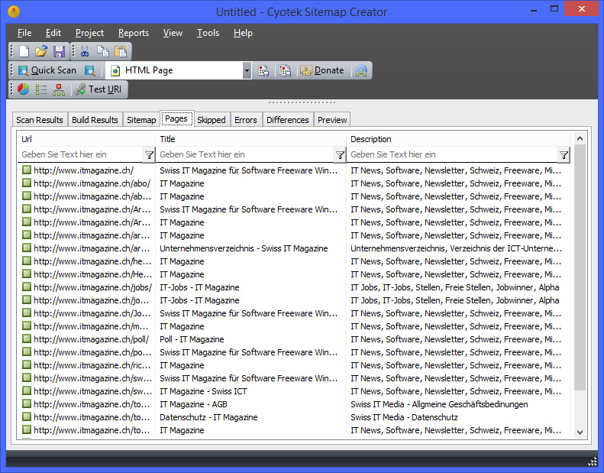This screenshot has height=473, width=604.
Task: Open the Project menu
Action: coord(89,33)
